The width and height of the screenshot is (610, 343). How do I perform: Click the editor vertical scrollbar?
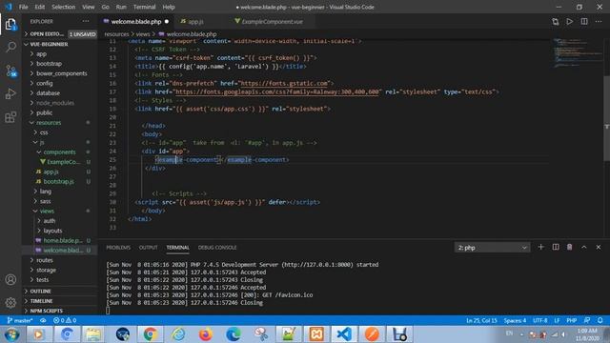click(x=606, y=118)
